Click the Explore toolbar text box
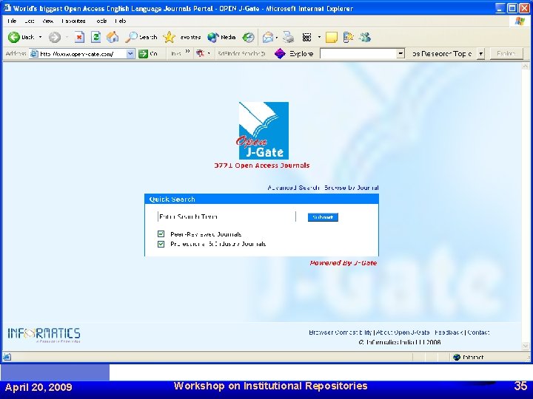The height and width of the screenshot is (399, 533). coord(358,54)
